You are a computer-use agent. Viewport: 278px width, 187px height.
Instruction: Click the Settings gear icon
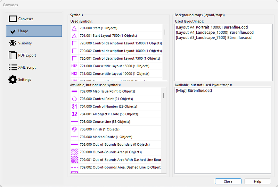pyautogui.click(x=13, y=80)
